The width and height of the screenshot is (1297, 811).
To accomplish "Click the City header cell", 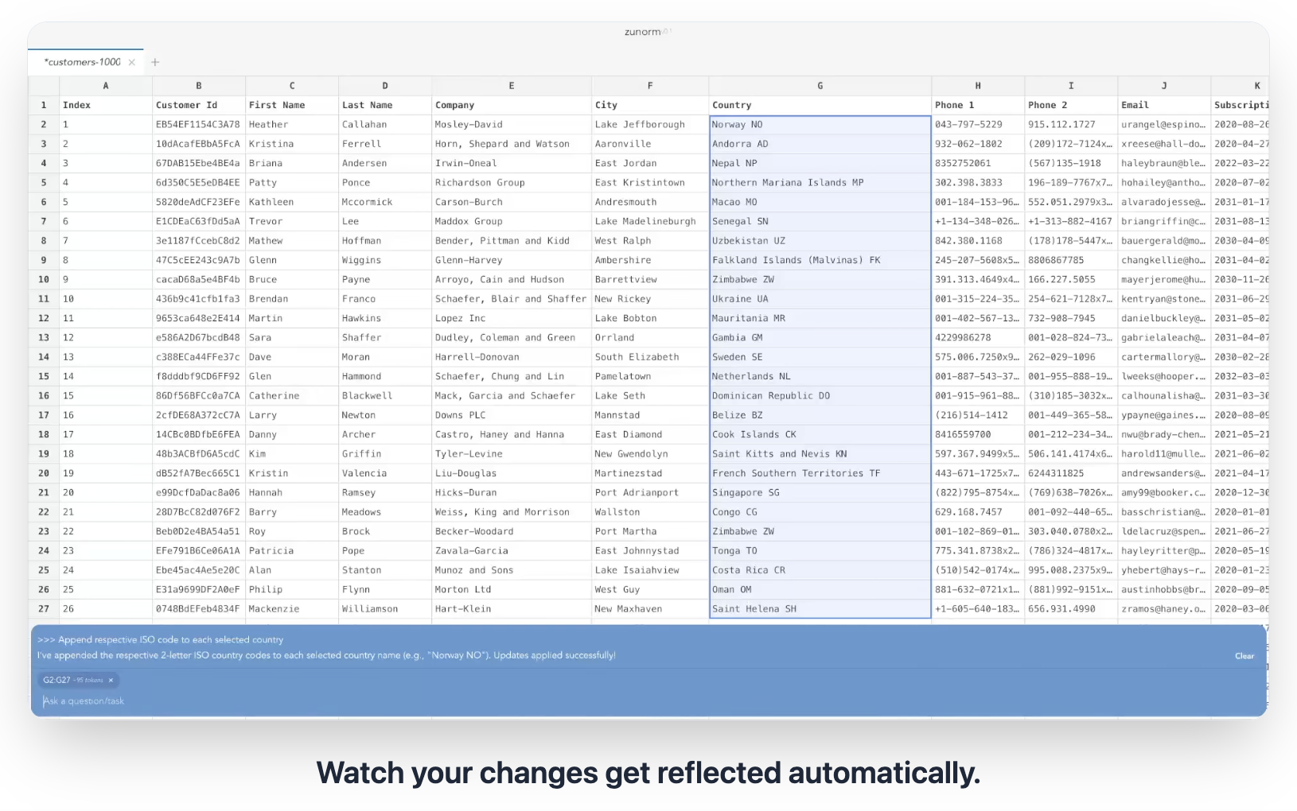I will pos(650,105).
